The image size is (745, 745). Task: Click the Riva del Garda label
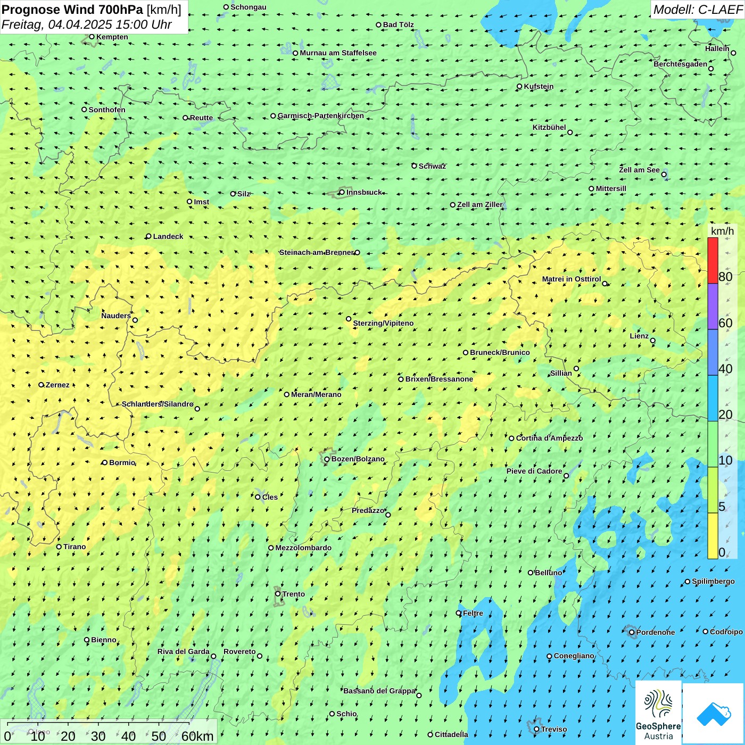click(184, 651)
